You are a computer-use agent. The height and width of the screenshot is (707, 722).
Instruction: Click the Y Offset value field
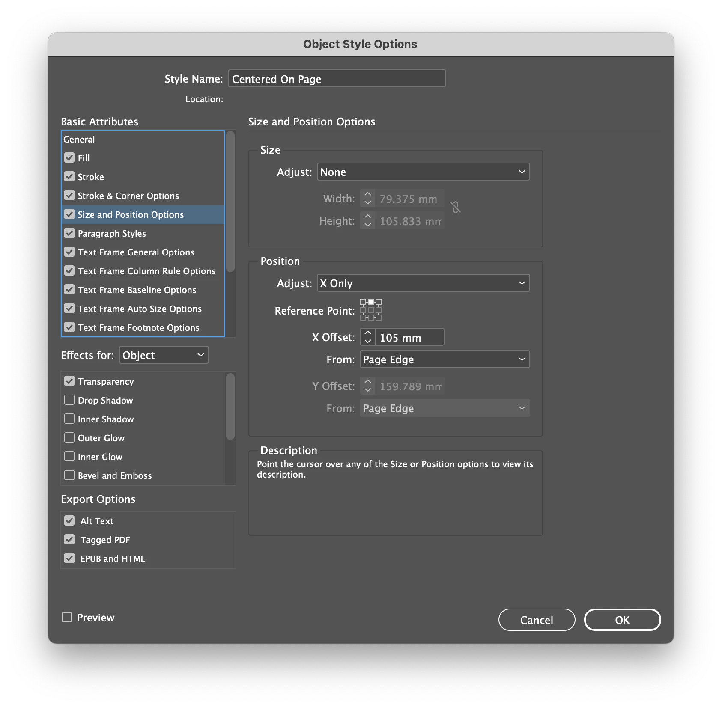pyautogui.click(x=410, y=386)
